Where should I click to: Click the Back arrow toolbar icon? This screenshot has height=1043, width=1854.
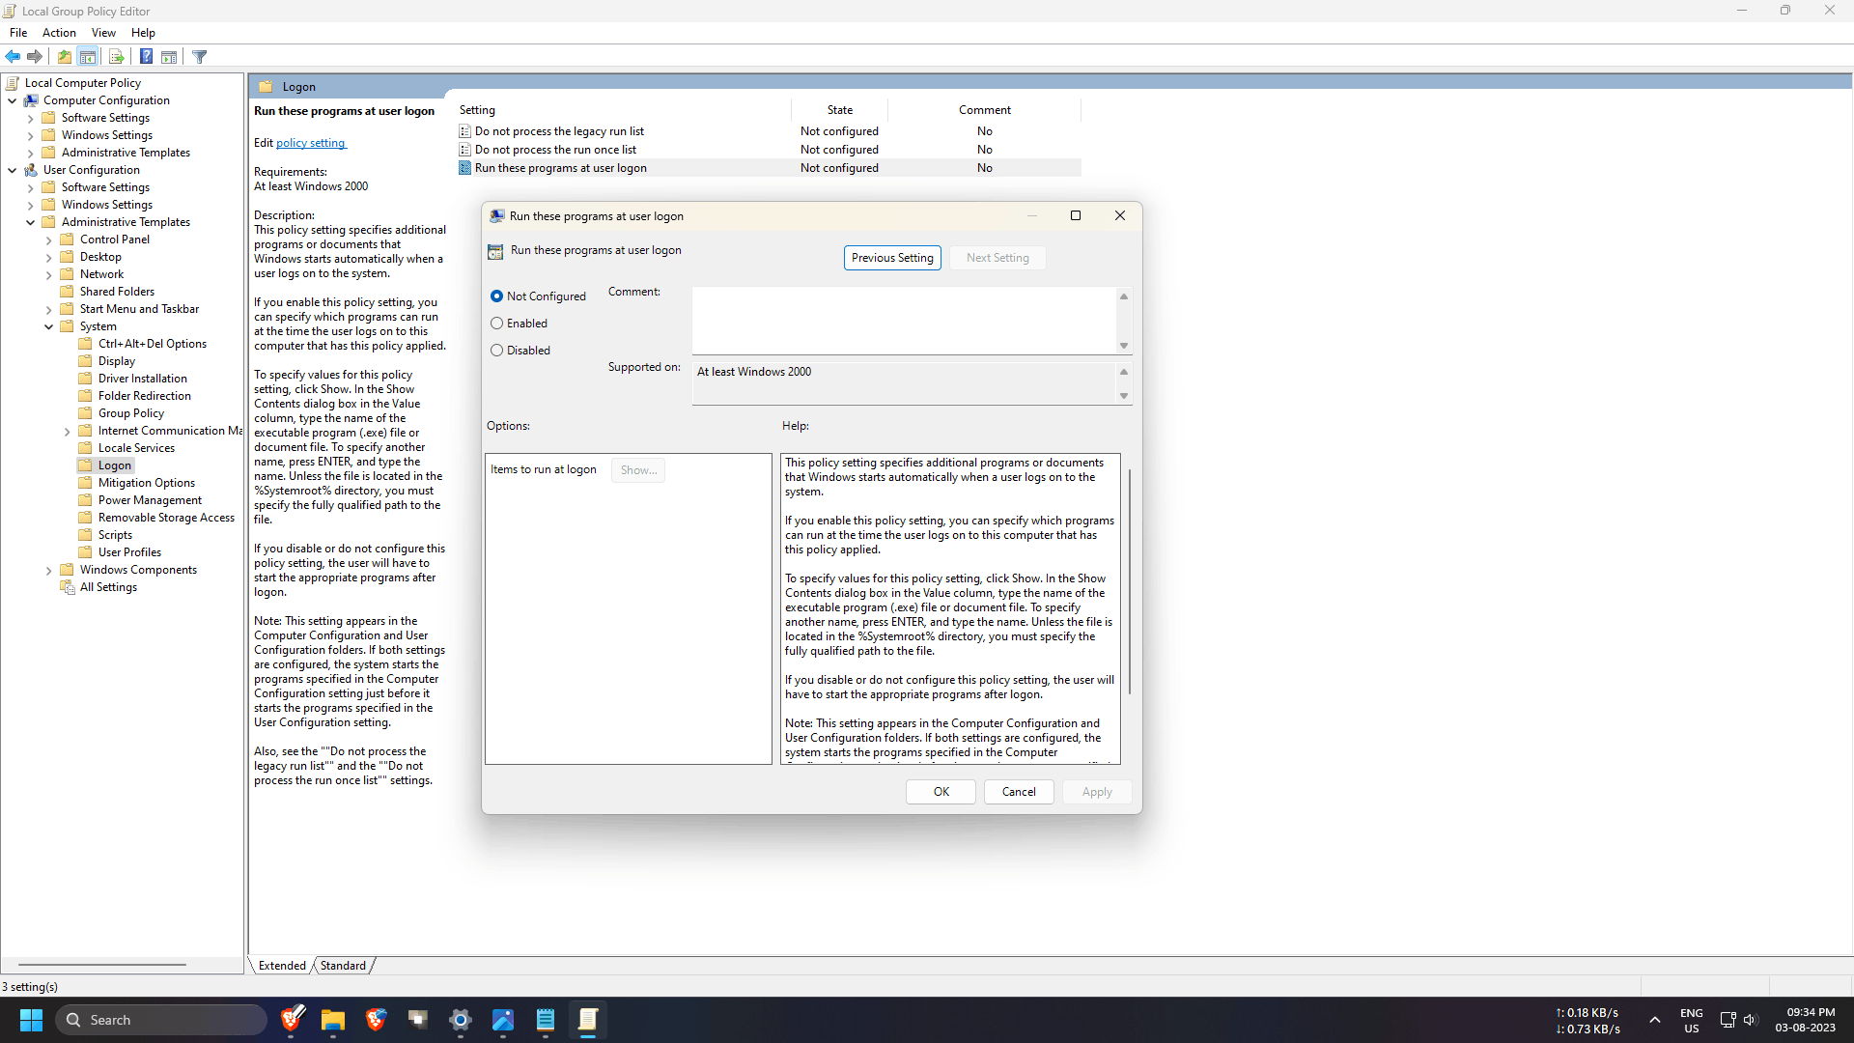point(13,57)
